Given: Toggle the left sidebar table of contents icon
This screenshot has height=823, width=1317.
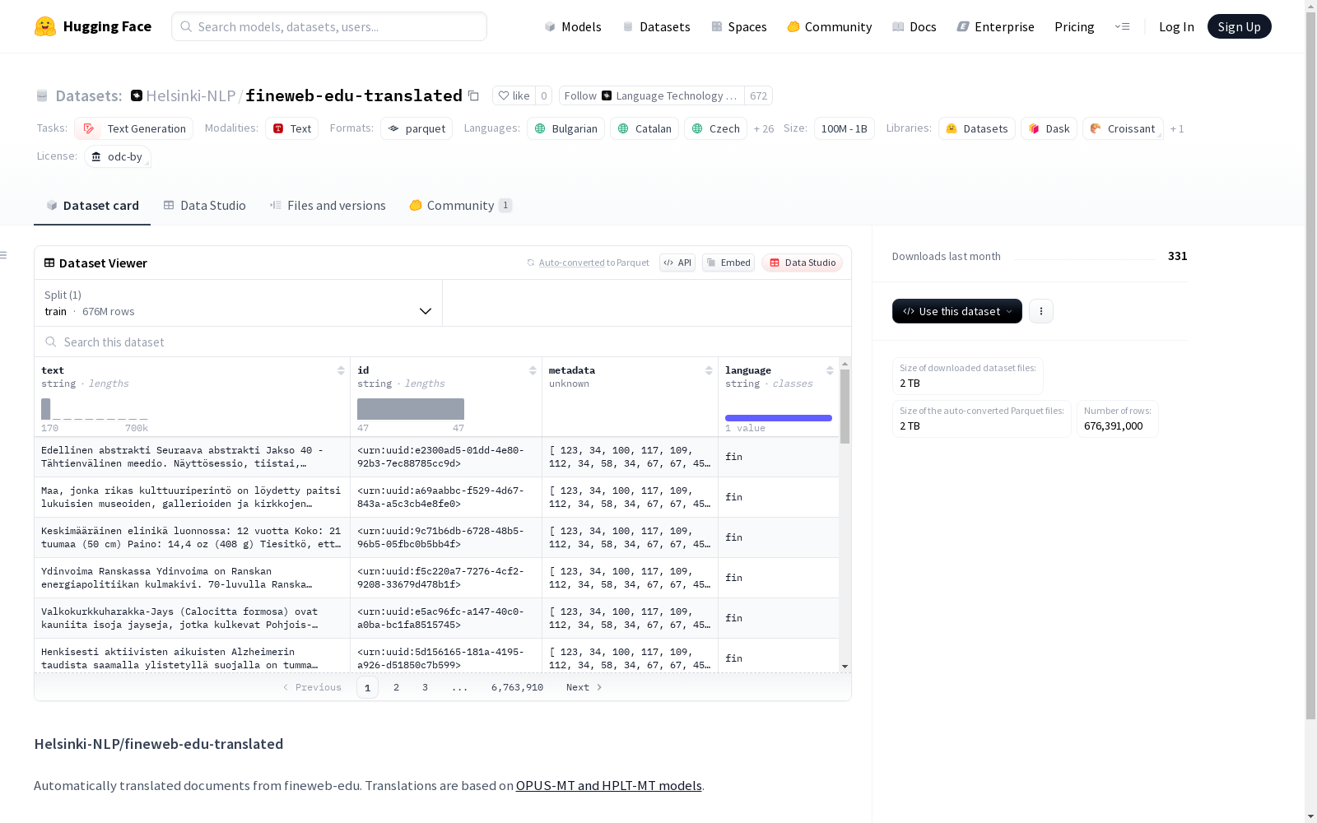Looking at the screenshot, I should click(x=4, y=255).
